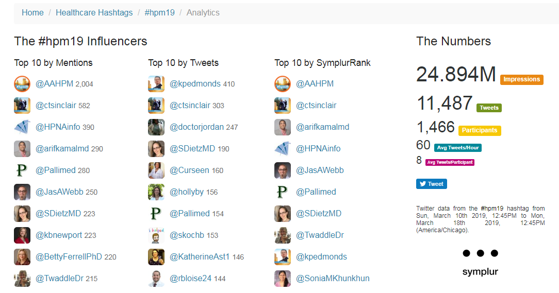The image size is (559, 293).
Task: Open @hollyby link with 156 tweets
Action: [187, 192]
